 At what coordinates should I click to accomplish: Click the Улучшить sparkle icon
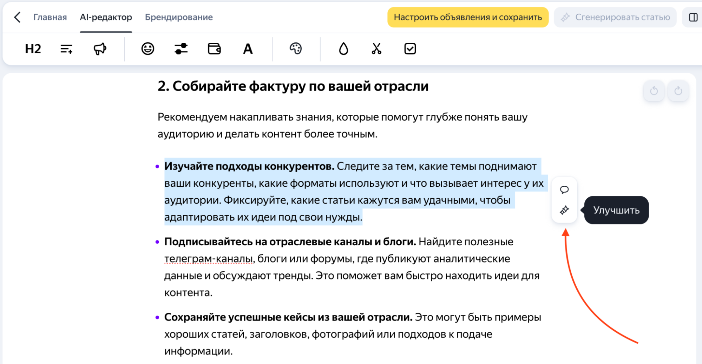(x=564, y=210)
